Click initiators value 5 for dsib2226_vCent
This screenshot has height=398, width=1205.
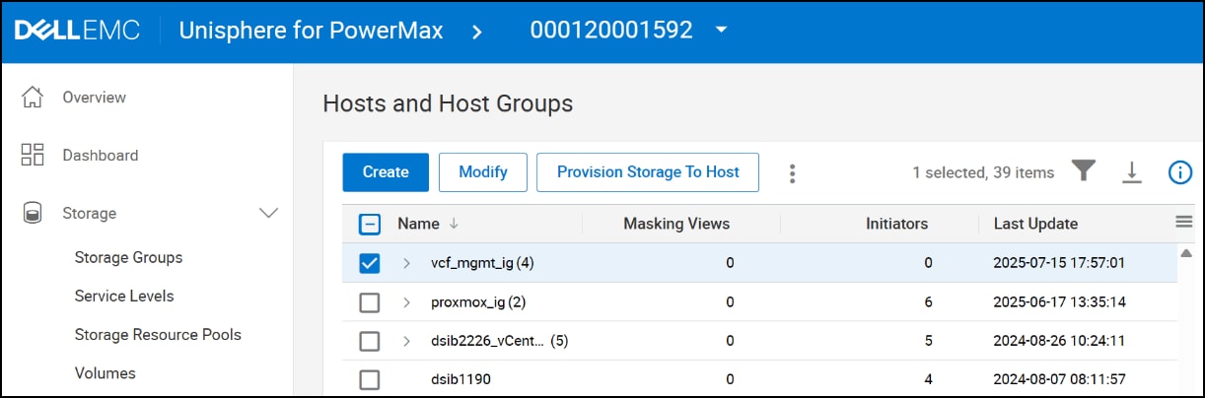(929, 342)
